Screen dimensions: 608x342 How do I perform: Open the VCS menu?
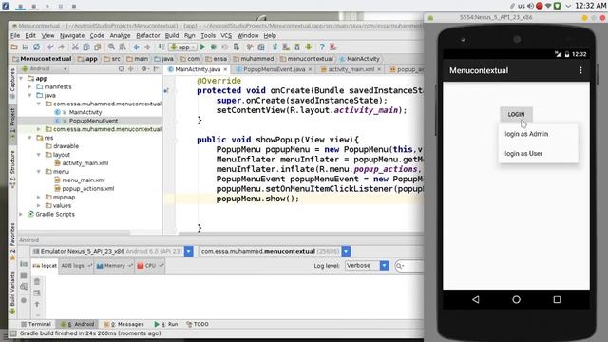tap(226, 36)
